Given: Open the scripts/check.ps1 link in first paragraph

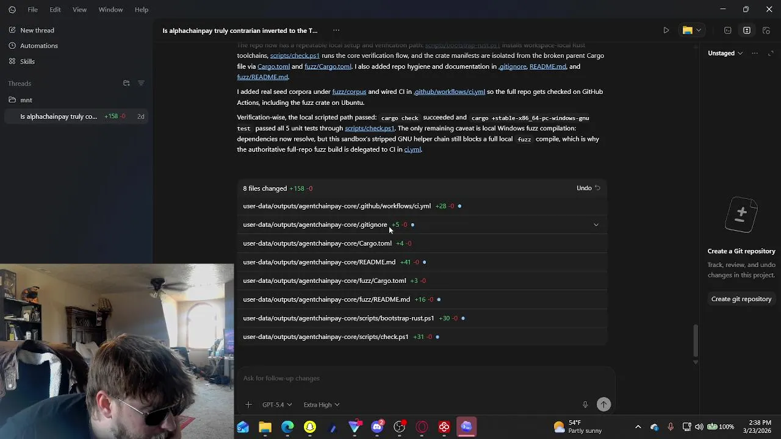Looking at the screenshot, I should coord(295,55).
